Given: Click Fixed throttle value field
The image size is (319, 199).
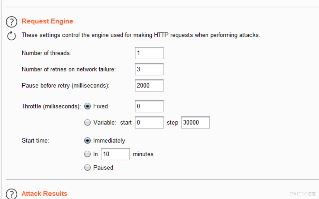Looking at the screenshot, I should click(x=149, y=106).
